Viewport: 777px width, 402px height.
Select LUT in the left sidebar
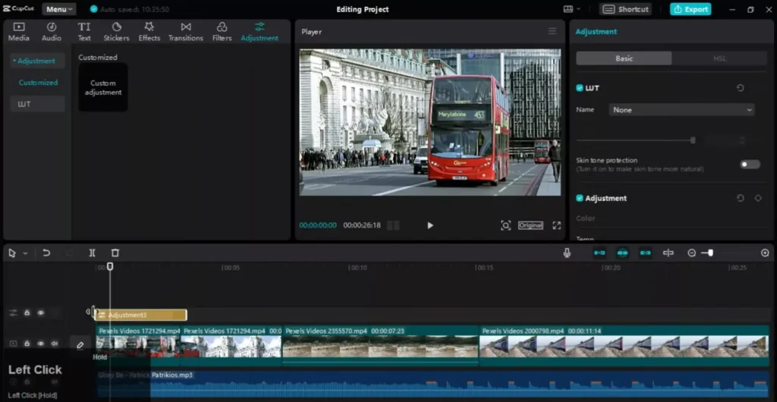(x=38, y=104)
